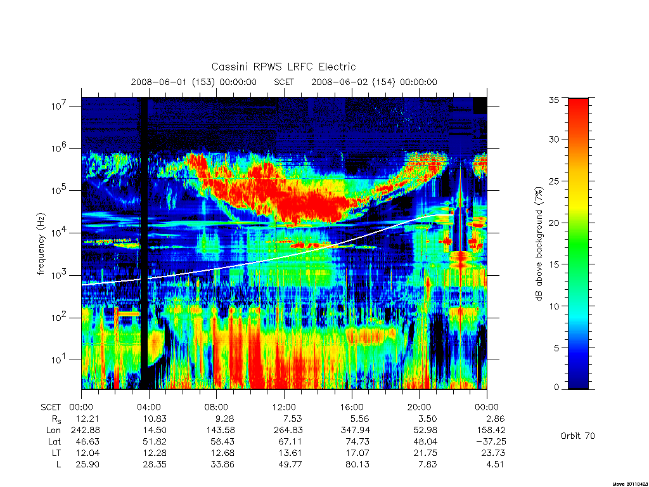Image resolution: width=649 pixels, height=487 pixels.
Task: Click colorbar tick value 15
Action: [x=554, y=264]
